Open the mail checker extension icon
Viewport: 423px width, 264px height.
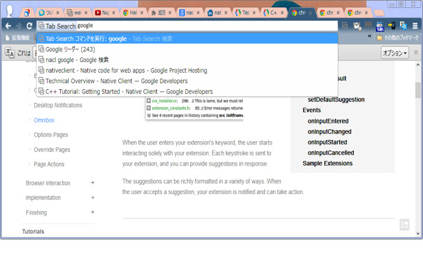tap(357, 26)
